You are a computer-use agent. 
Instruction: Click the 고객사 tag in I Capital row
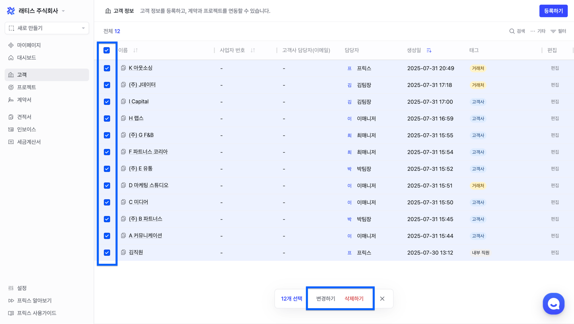478,102
